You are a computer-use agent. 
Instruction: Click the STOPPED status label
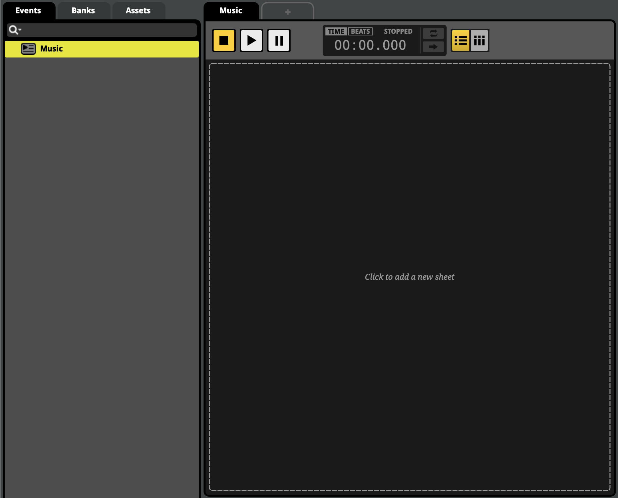coord(398,31)
